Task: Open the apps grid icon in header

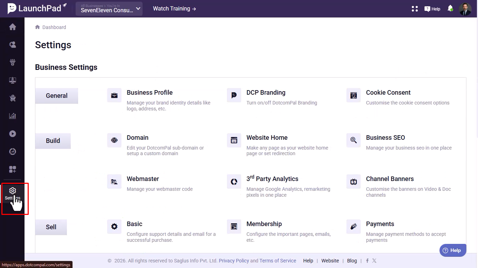Action: pos(415,9)
